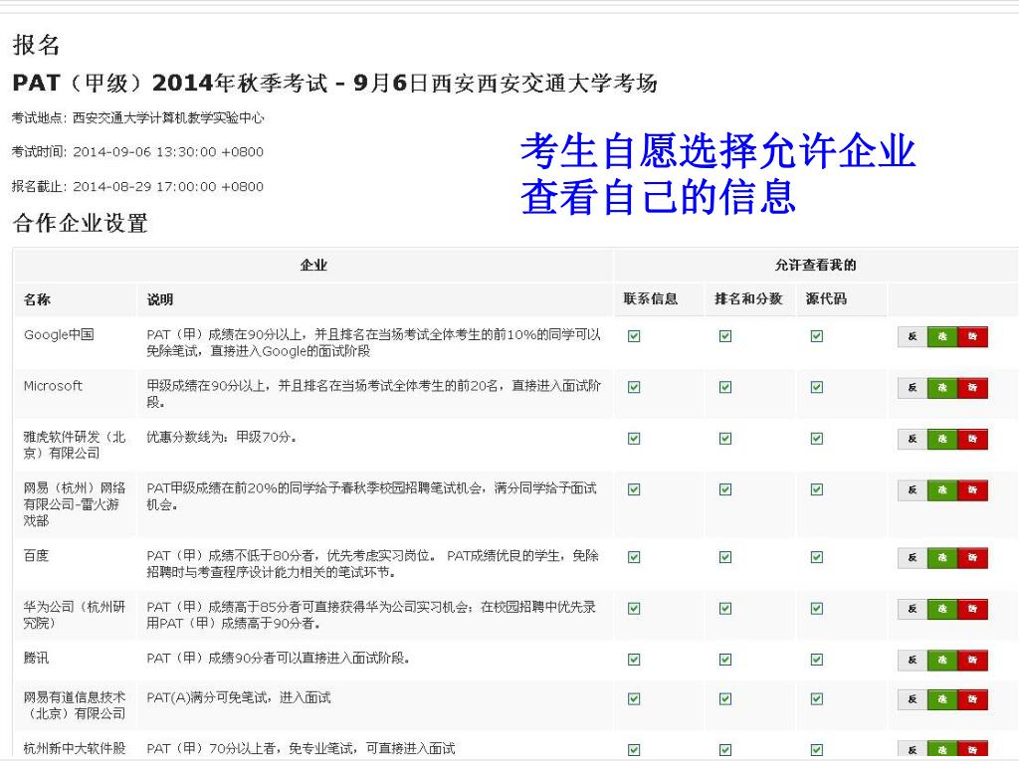Click red 拒 button in 网易有道信息技术 row
Image resolution: width=1019 pixels, height=764 pixels.
click(x=972, y=699)
